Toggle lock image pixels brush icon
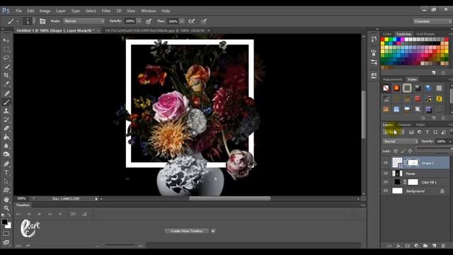 pyautogui.click(x=403, y=151)
